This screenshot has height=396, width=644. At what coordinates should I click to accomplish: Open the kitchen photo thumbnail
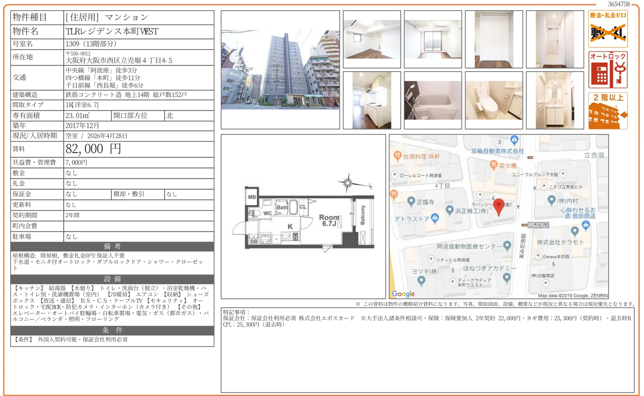(x=371, y=100)
